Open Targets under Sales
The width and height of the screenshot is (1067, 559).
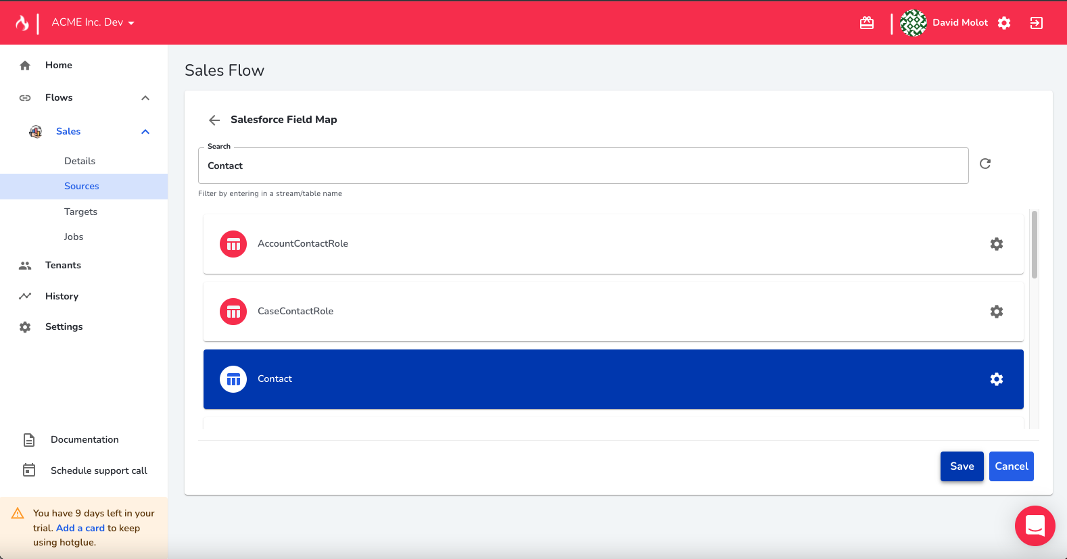tap(80, 212)
